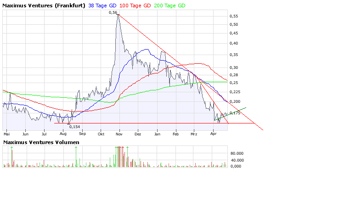Click the green volume spike arrow in May
The width and height of the screenshot is (339, 218).
[12, 148]
